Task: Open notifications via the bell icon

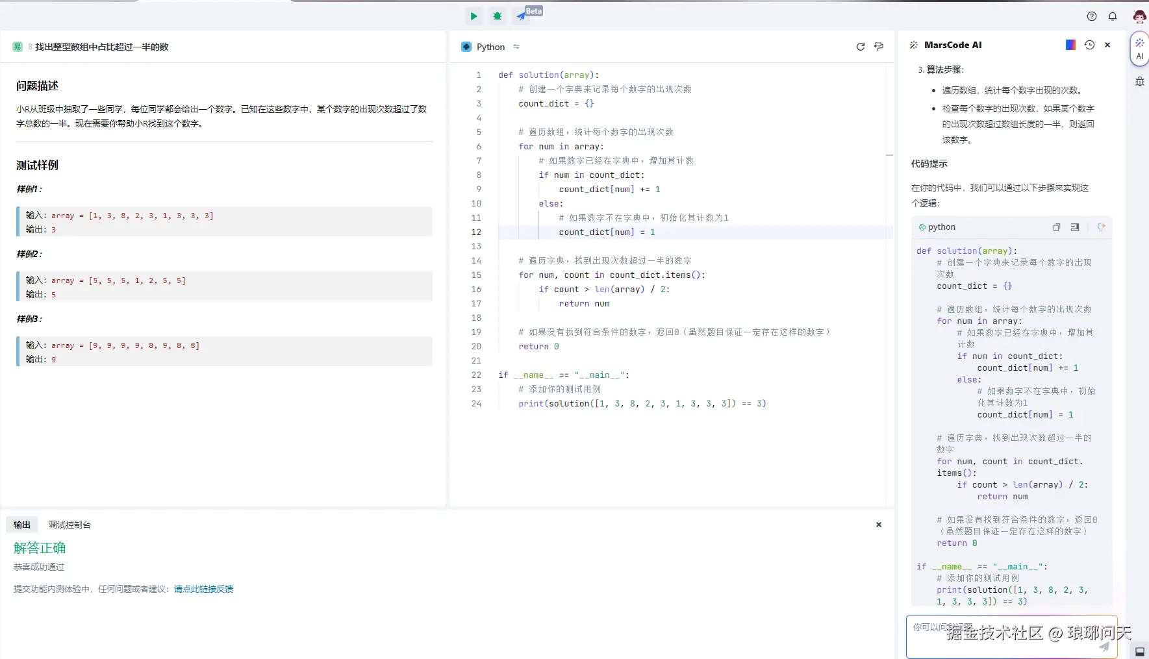Action: point(1113,16)
